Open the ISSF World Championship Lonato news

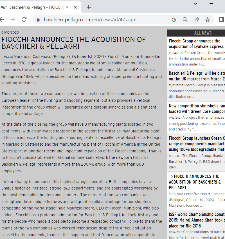(197, 220)
